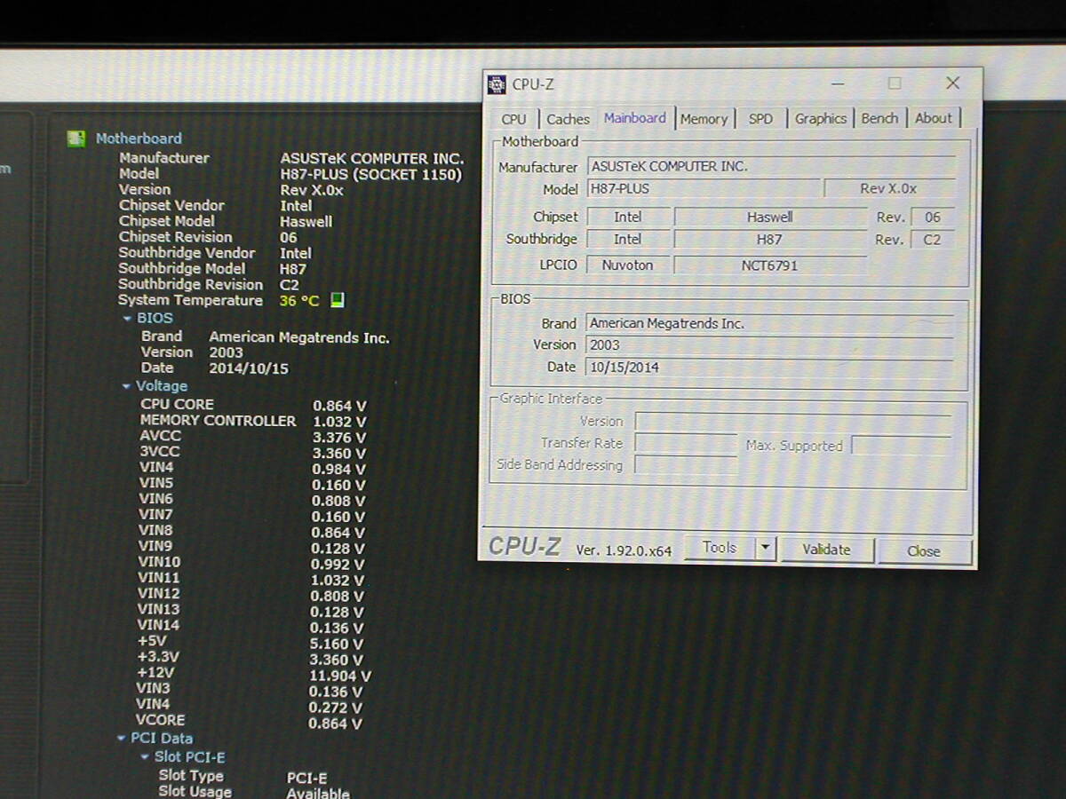Screen dimensions: 1066x799
Task: Click the +12V 11.904 V row
Action: [253, 675]
